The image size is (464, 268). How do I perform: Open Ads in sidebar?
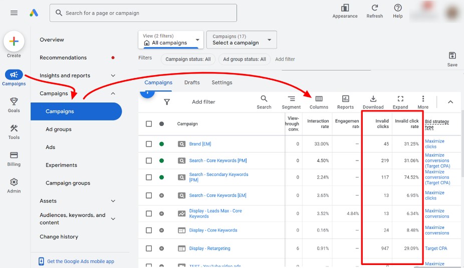coord(50,147)
